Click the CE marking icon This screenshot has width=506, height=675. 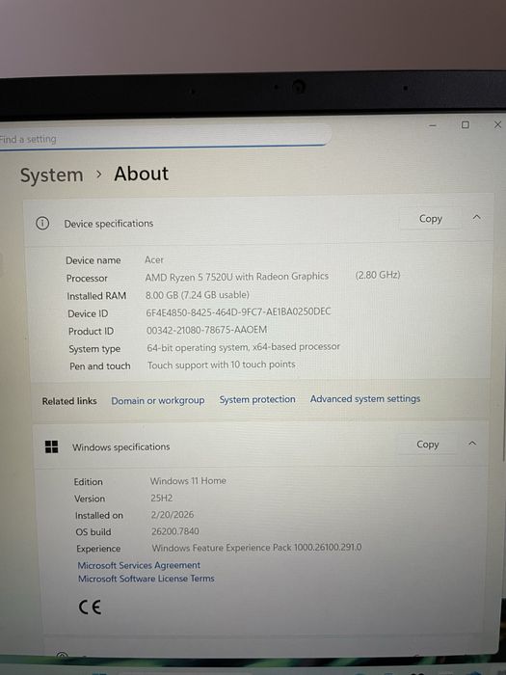(x=90, y=607)
